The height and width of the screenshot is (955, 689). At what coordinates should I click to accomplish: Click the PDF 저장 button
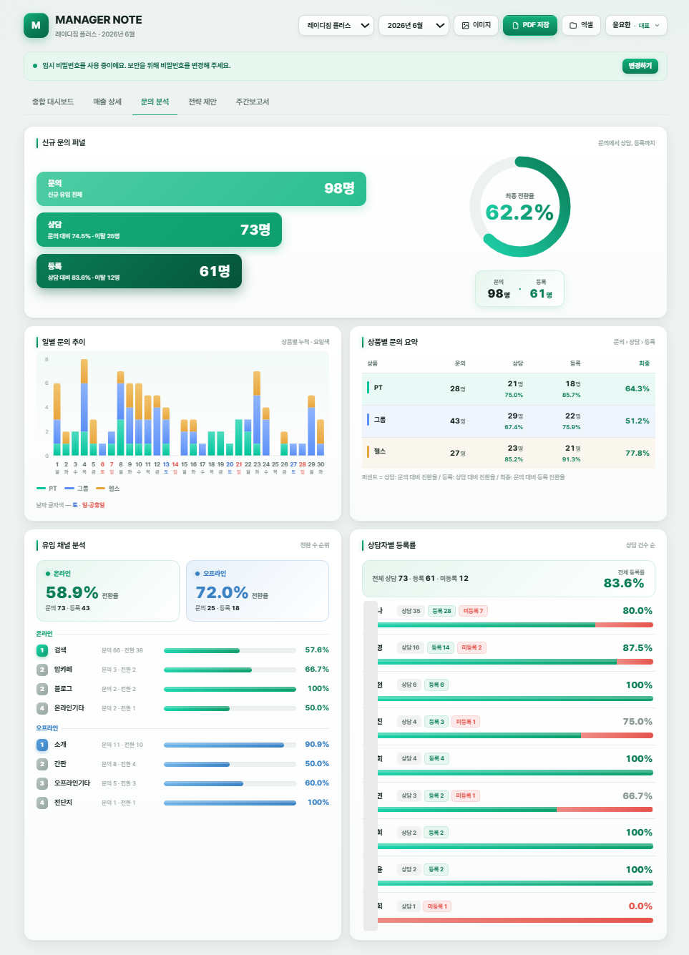[x=530, y=26]
